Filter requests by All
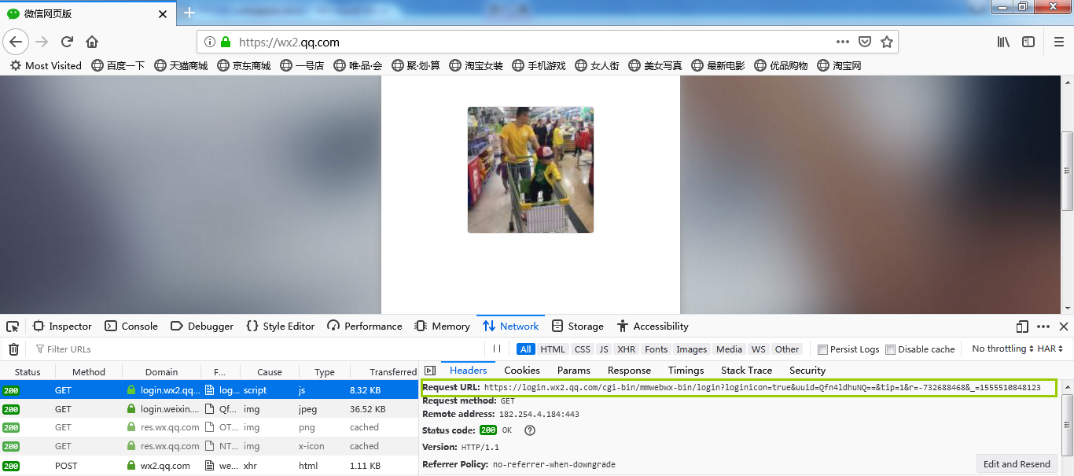 click(x=525, y=349)
